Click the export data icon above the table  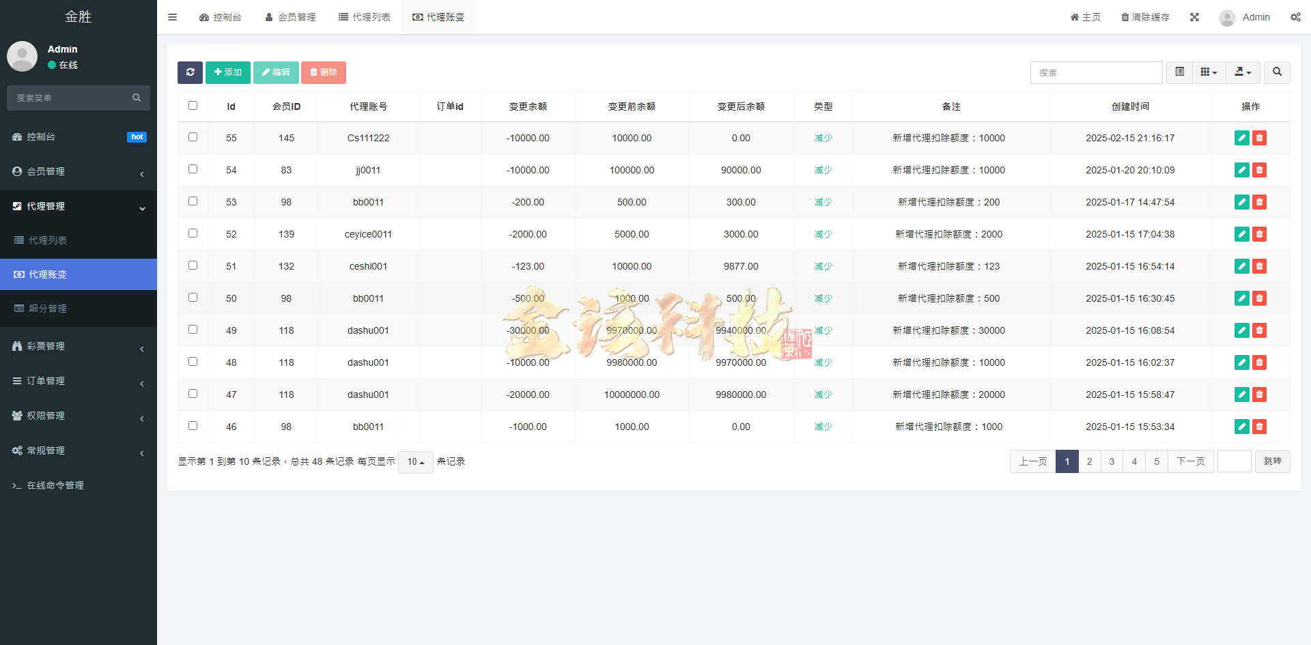pos(1242,72)
